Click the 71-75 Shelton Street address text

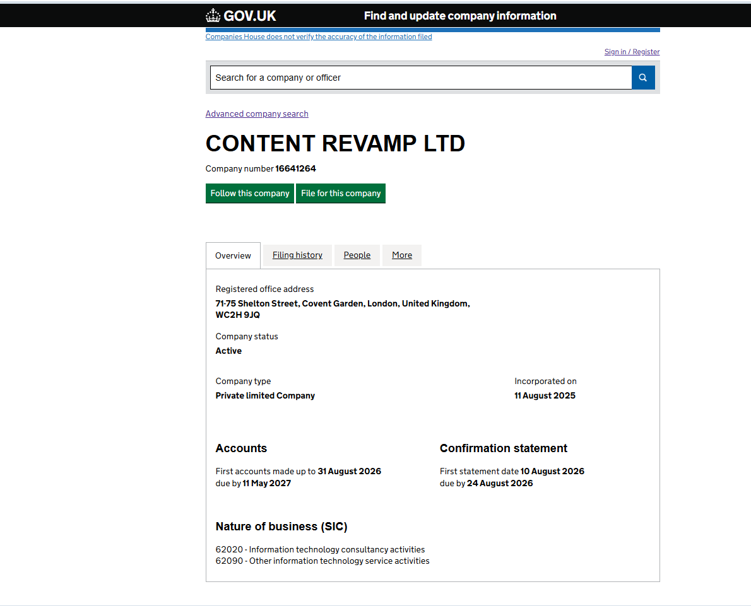[343, 309]
